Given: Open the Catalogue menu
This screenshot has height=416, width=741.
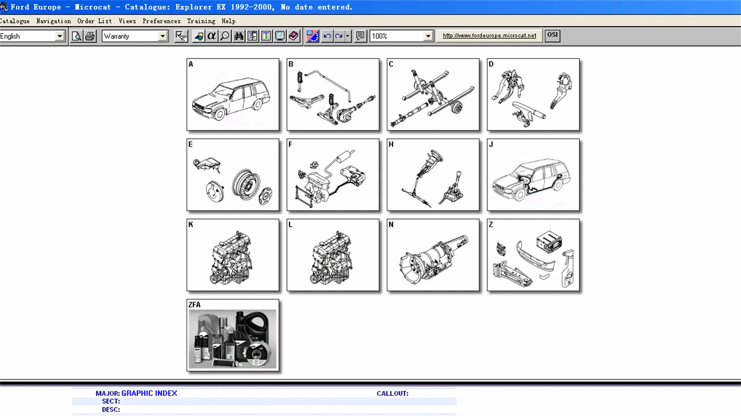Looking at the screenshot, I should (15, 21).
